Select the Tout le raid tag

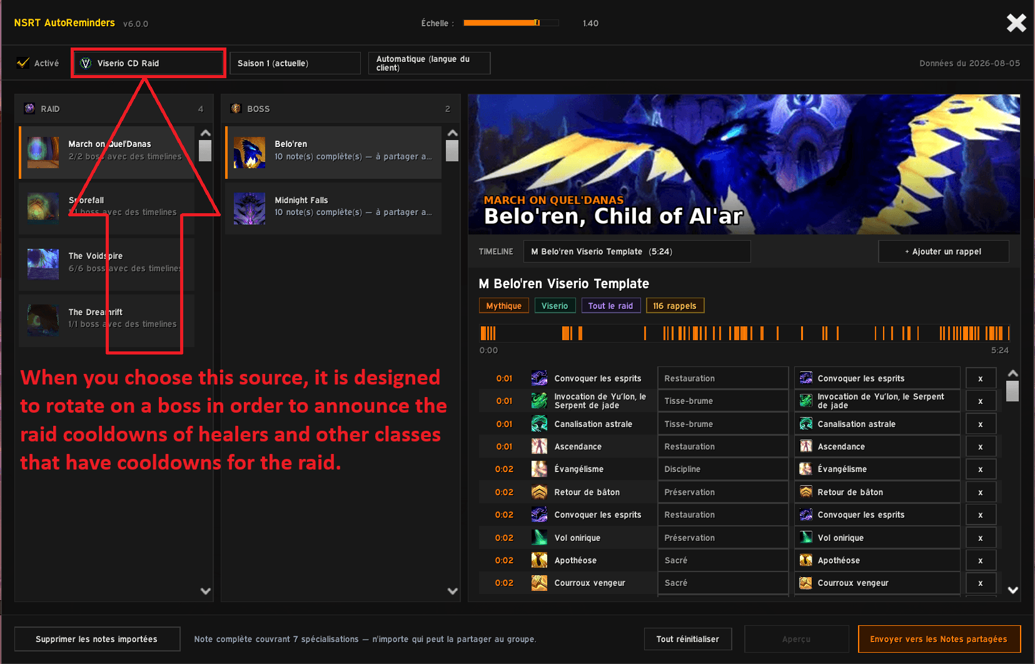pos(610,306)
